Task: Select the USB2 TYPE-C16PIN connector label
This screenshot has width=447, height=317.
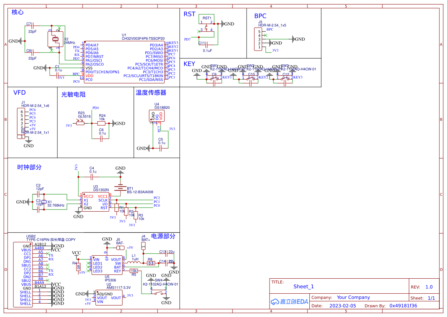Action: [x=51, y=238]
